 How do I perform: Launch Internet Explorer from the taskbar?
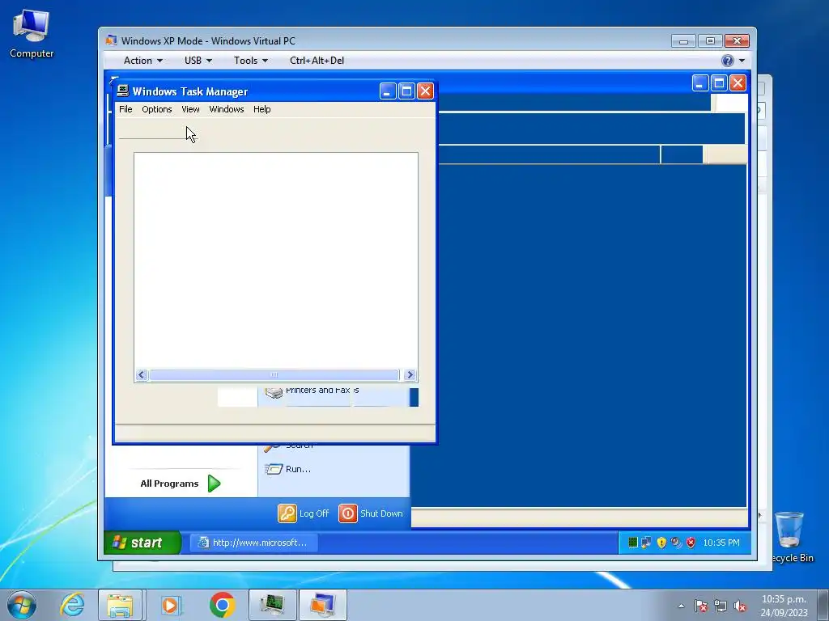coord(72,605)
